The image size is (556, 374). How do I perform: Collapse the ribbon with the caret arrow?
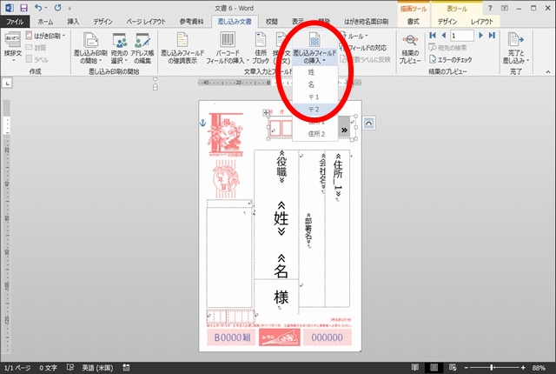(x=548, y=72)
